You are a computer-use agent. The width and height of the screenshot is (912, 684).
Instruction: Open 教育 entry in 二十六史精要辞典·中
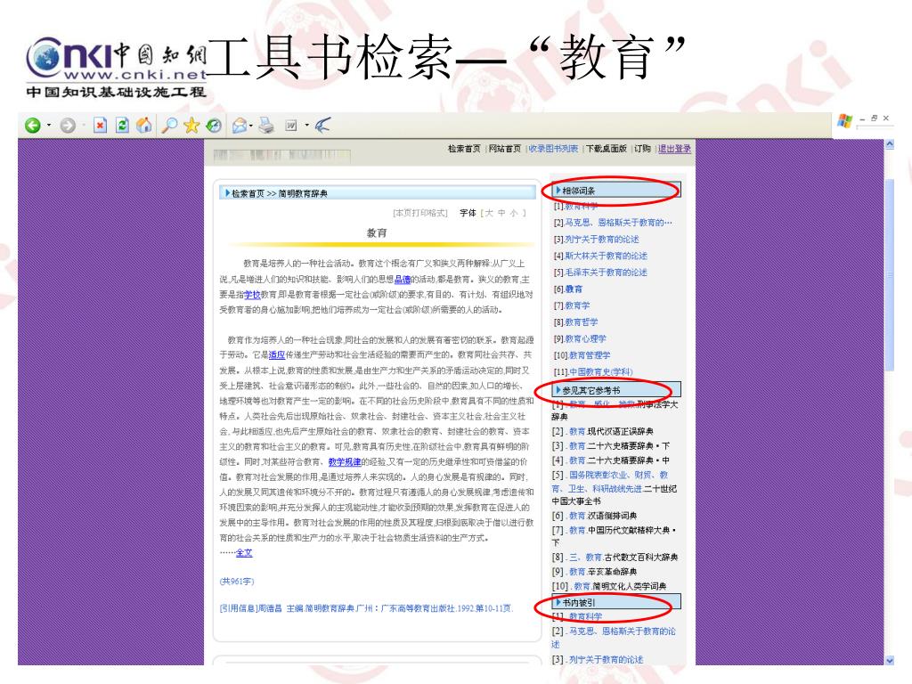(577, 460)
